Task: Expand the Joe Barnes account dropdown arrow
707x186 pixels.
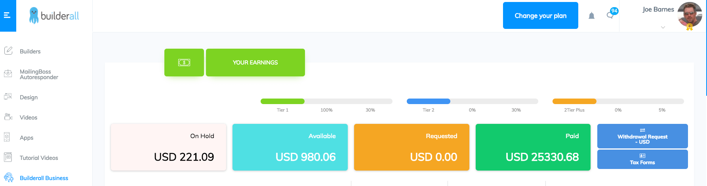Action: point(663,27)
